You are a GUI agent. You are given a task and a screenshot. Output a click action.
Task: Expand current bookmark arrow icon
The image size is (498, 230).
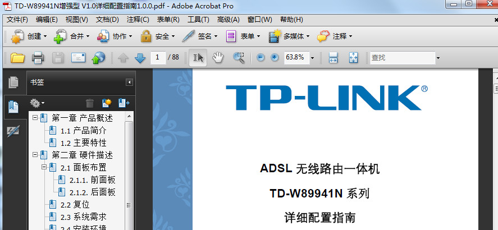[124, 103]
